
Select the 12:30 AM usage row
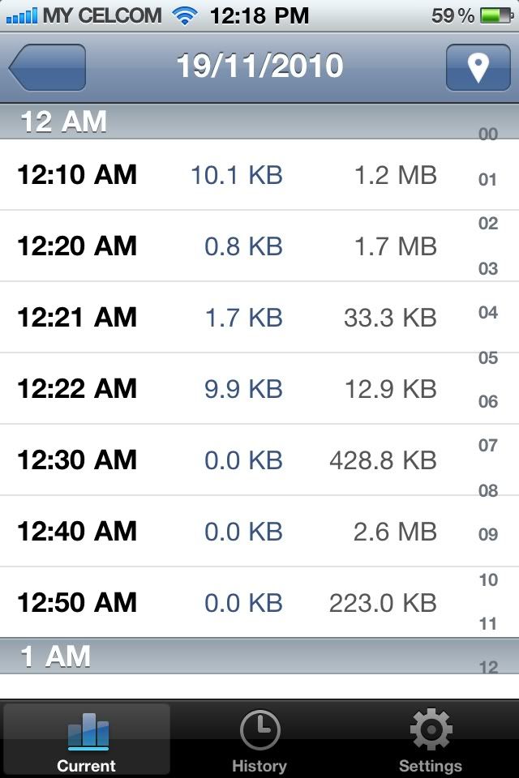(235, 460)
